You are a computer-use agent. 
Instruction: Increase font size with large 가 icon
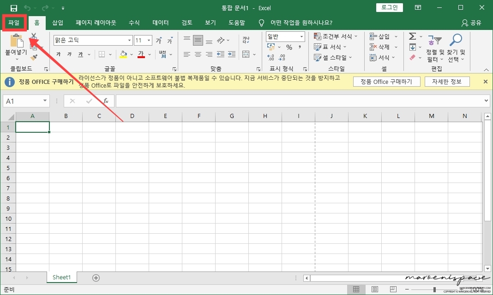tap(159, 40)
